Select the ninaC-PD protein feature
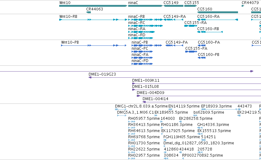The image size is (261, 160). click(x=142, y=64)
